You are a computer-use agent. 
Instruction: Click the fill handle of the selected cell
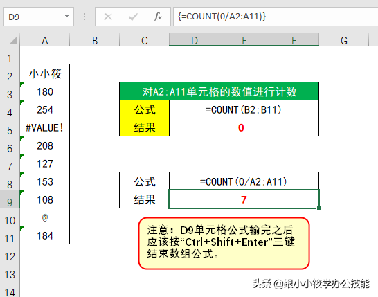(318, 208)
